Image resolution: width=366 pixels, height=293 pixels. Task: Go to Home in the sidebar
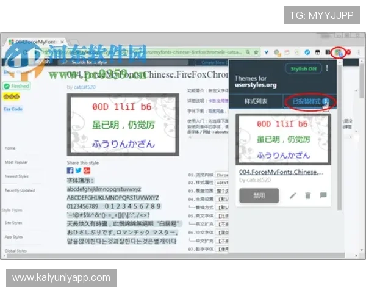(10, 148)
